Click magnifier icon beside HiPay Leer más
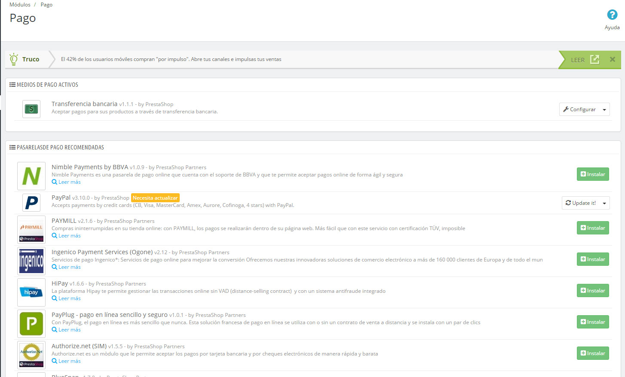This screenshot has height=377, width=625. coord(55,298)
